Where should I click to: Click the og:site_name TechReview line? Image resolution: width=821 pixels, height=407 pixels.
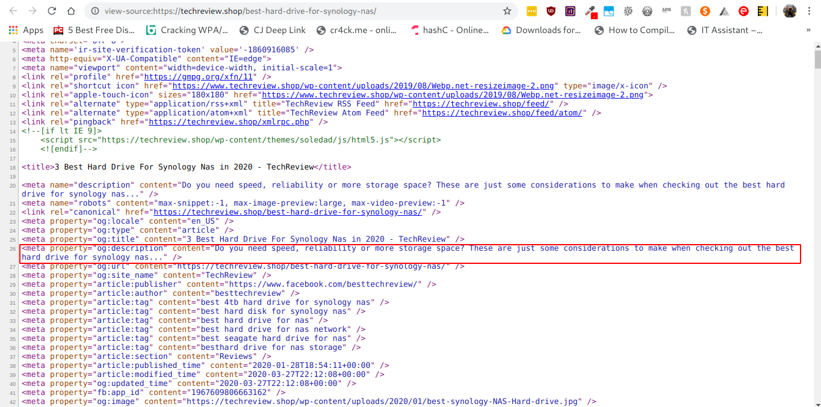click(146, 275)
